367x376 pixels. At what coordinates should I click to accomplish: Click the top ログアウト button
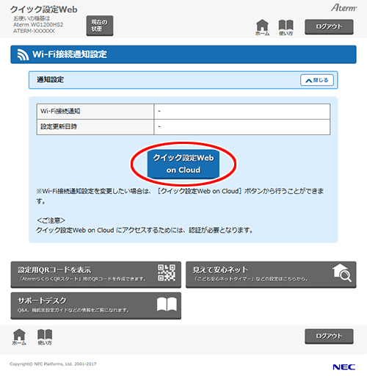coord(329,26)
